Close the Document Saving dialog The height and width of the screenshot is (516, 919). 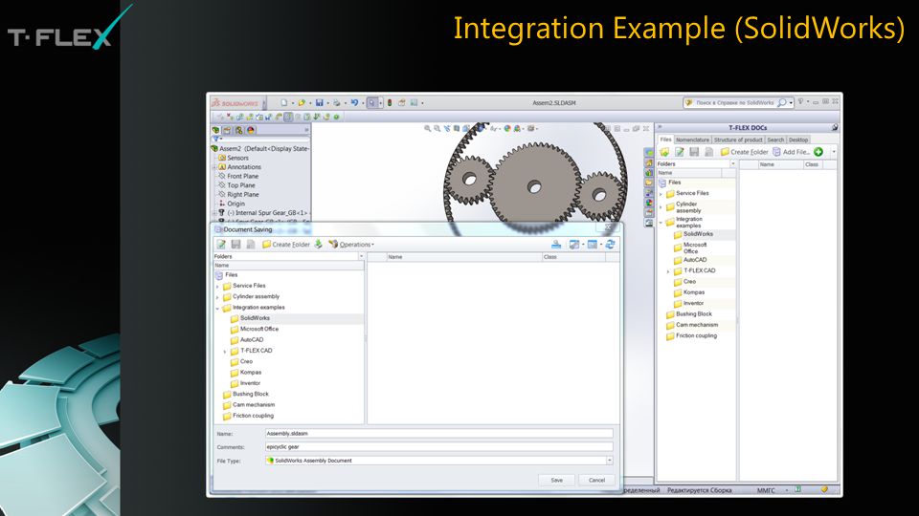pyautogui.click(x=609, y=227)
